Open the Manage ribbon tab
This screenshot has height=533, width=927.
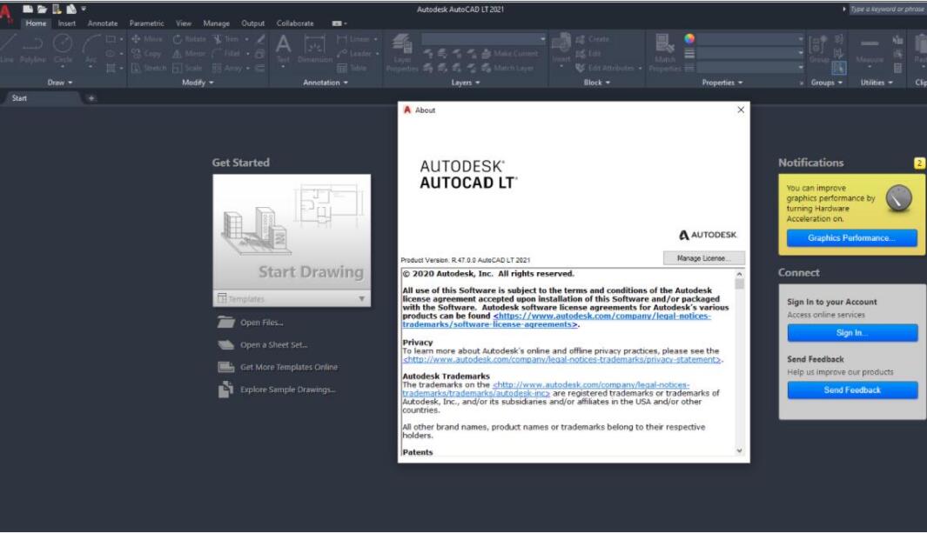coord(216,23)
